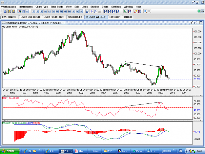Switch to FIVE MINUTE workspace tab
Image resolution: width=205 pixels, height=154 pixels.
pyautogui.click(x=9, y=17)
